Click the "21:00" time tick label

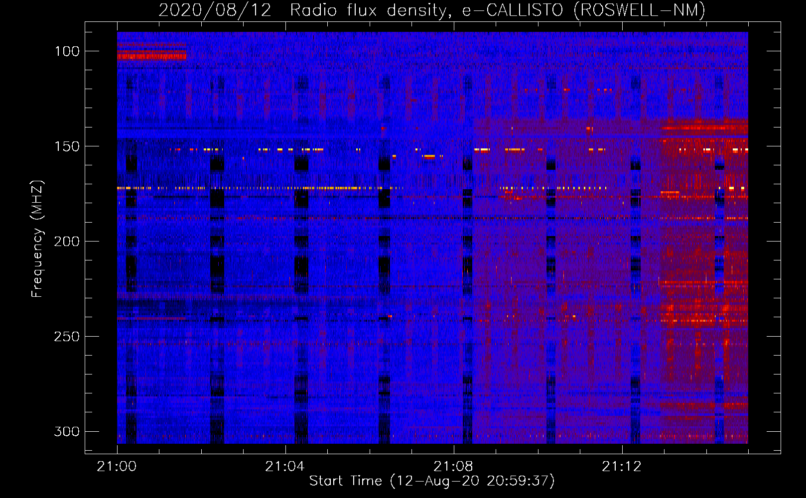[x=117, y=467]
